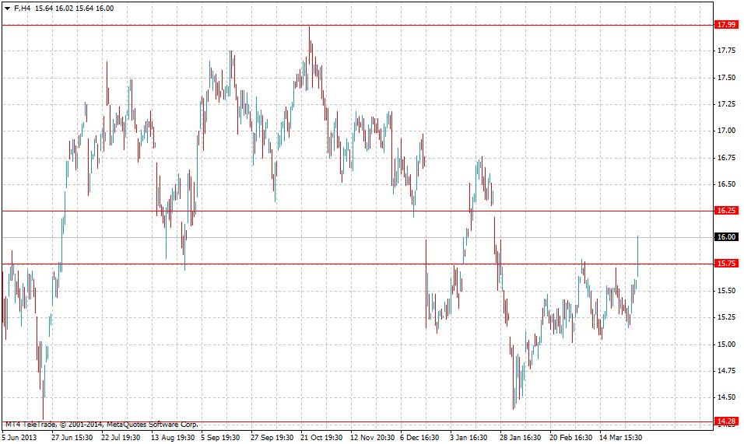The width and height of the screenshot is (744, 444).
Task: Click the 13 Aug 19:30 date label
Action: pyautogui.click(x=173, y=437)
